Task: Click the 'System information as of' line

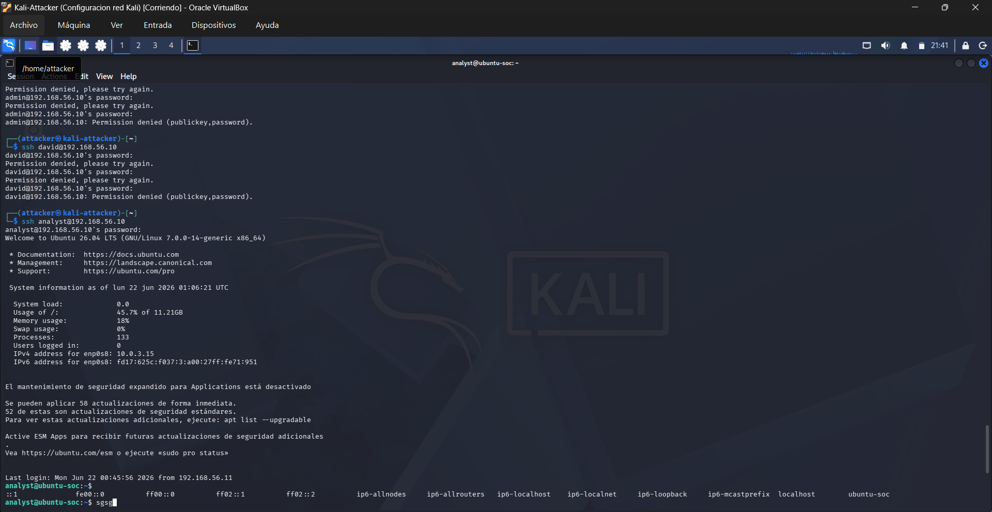Action: [119, 288]
